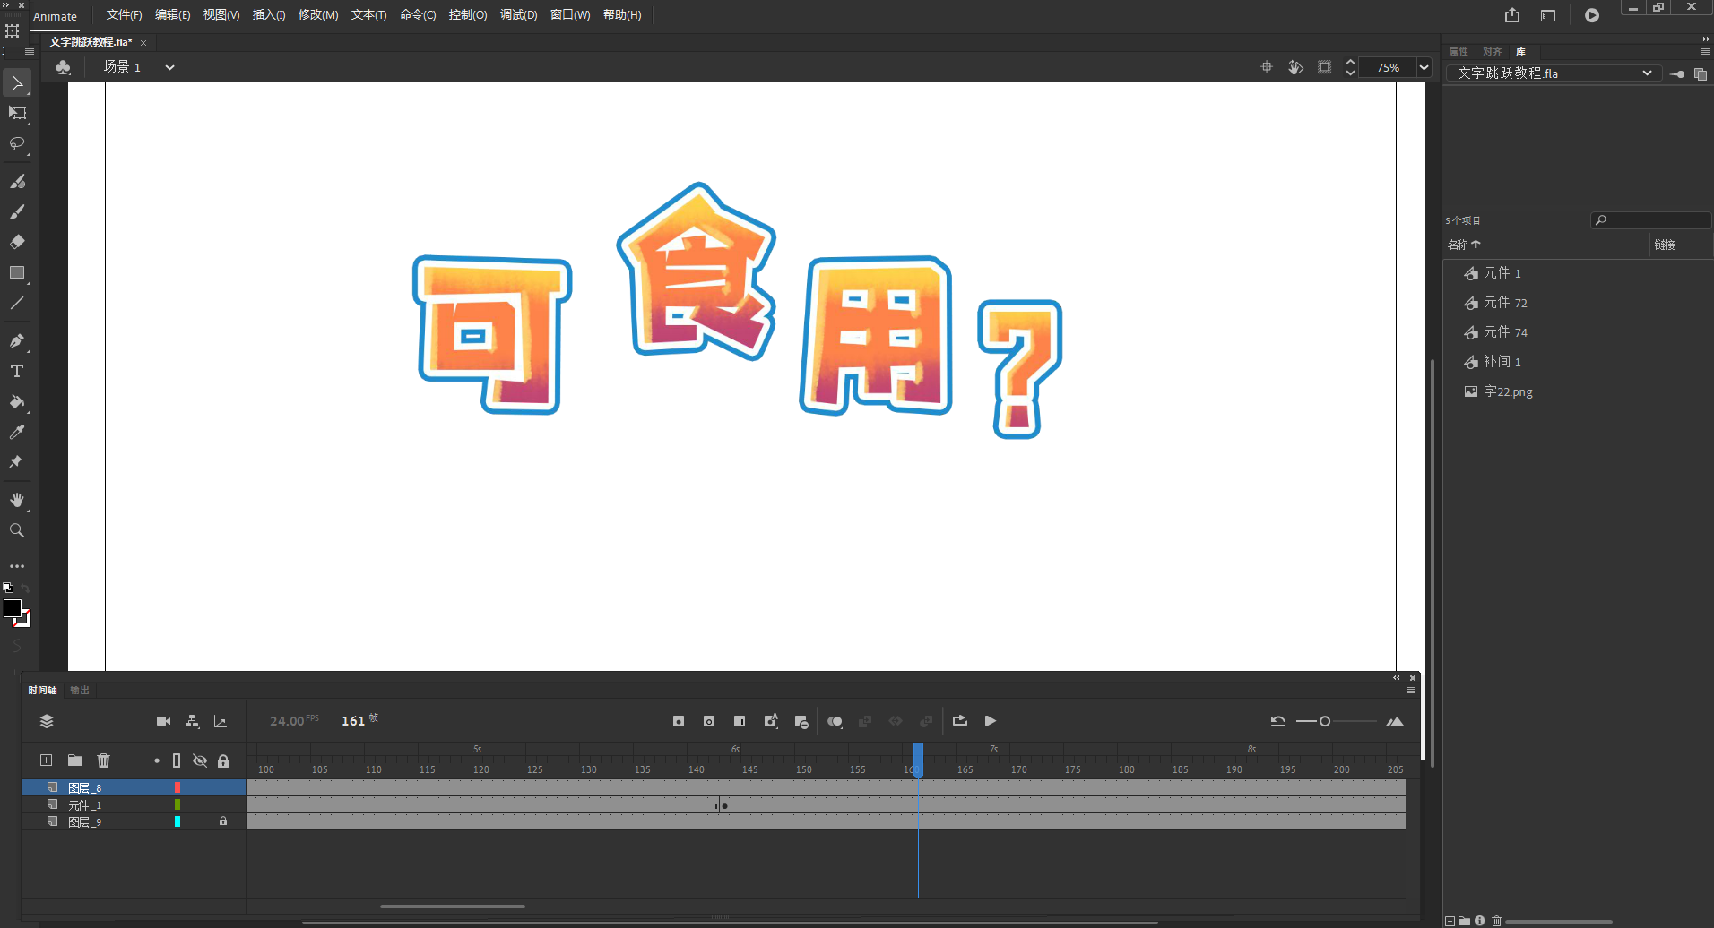Select the Text tool
The image size is (1714, 928).
click(x=17, y=371)
